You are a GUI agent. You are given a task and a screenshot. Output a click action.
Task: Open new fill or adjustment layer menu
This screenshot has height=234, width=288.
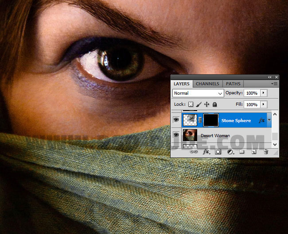[x=230, y=152]
